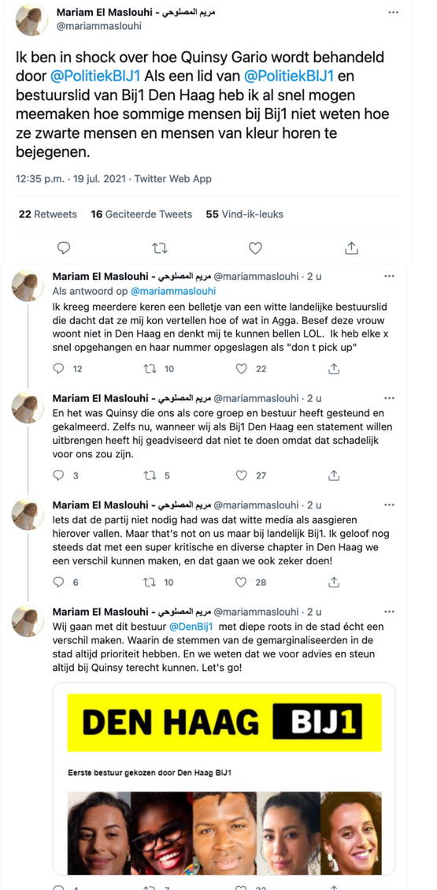Image resolution: width=437 pixels, height=890 pixels.
Task: Like the reply showing 27 likes
Action: pyautogui.click(x=242, y=475)
